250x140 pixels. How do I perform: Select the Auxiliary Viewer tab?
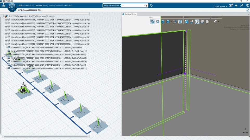point(129,14)
